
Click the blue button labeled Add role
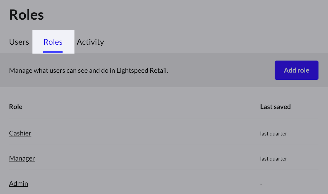pos(296,70)
